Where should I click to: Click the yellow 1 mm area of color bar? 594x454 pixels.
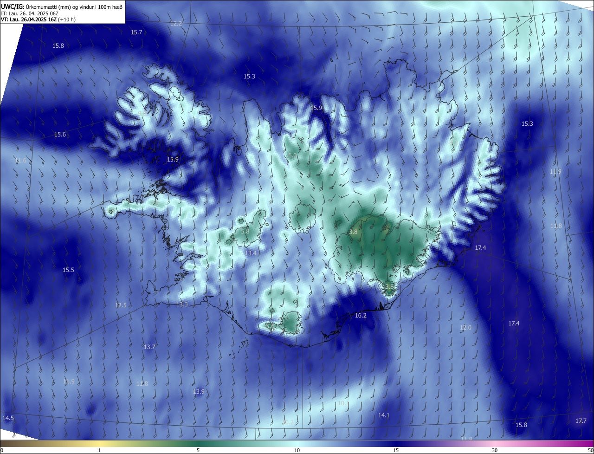99,443
